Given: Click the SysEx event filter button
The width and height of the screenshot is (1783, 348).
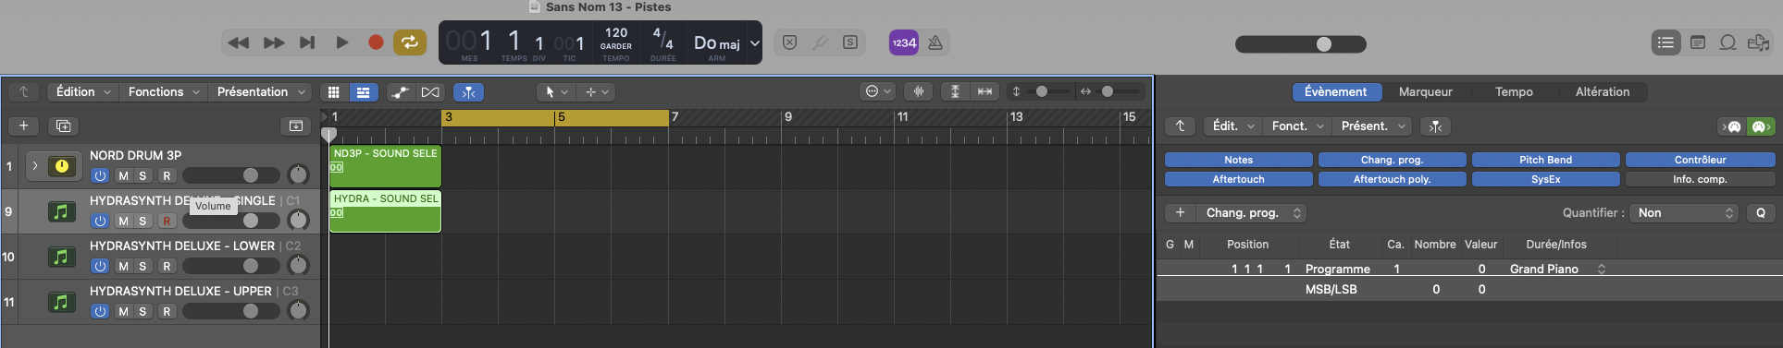Looking at the screenshot, I should (1545, 179).
